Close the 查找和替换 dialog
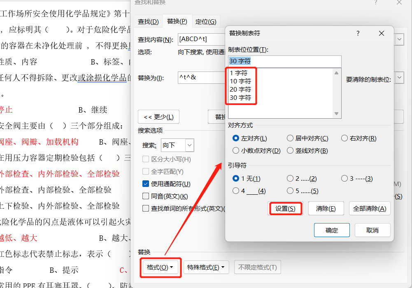Image resolution: width=412 pixels, height=288 pixels. pyautogui.click(x=399, y=2)
